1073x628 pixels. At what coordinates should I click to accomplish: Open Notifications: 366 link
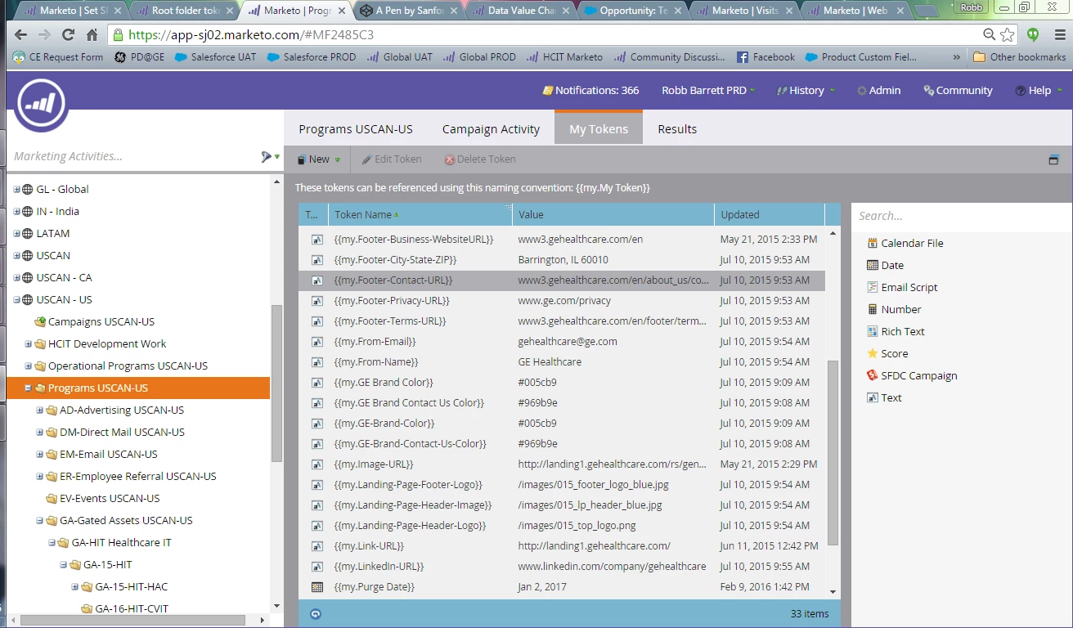point(590,90)
